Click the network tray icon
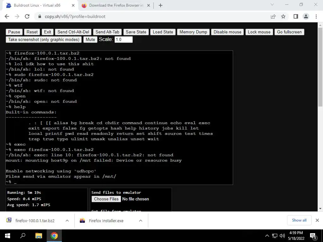Screen dimensions: 323x242 [x=275, y=236]
